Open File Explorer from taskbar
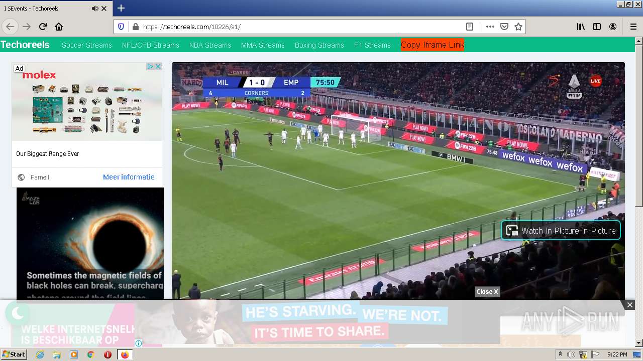This screenshot has width=643, height=361. [57, 354]
